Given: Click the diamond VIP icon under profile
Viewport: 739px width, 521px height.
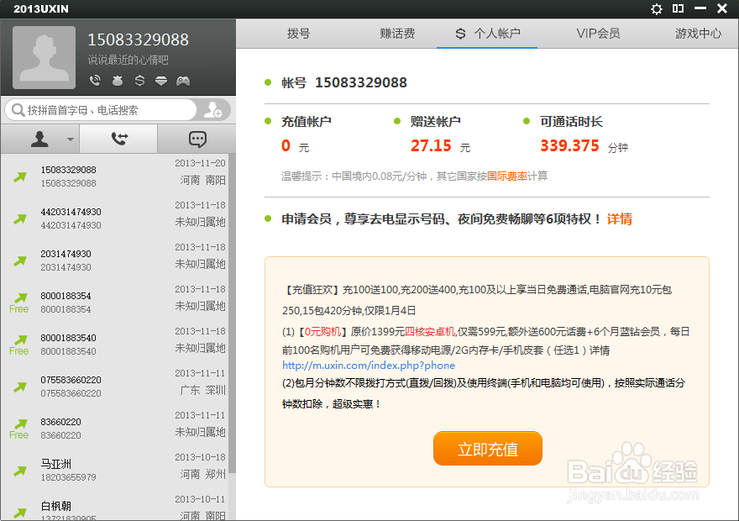Looking at the screenshot, I should tap(161, 81).
